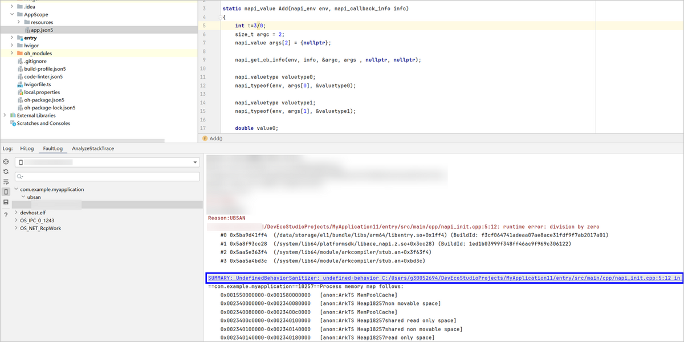684x342 pixels.
Task: Expand the External Libraries node
Action: (x=5, y=115)
